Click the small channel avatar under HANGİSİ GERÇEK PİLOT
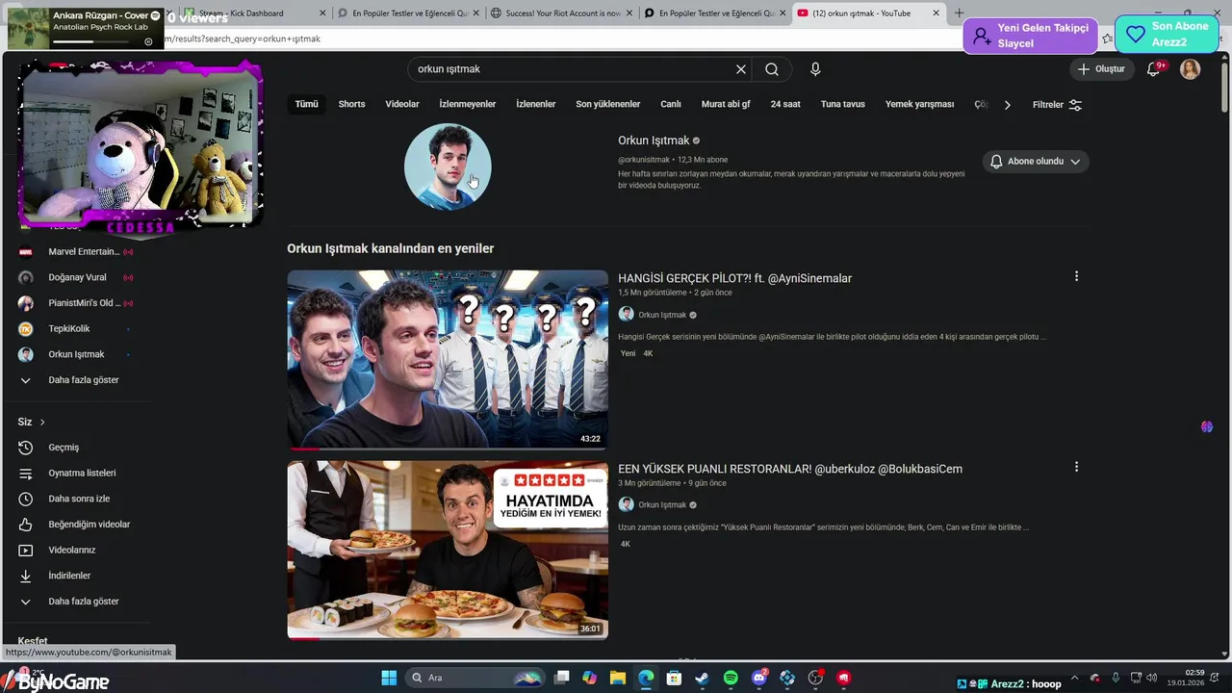 pyautogui.click(x=626, y=314)
